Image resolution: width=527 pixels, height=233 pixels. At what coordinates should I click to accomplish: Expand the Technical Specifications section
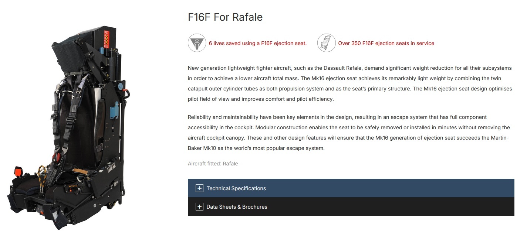(351, 188)
